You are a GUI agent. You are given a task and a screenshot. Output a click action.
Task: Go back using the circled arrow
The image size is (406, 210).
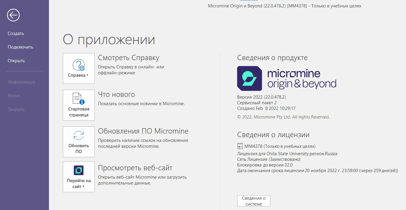tap(13, 15)
